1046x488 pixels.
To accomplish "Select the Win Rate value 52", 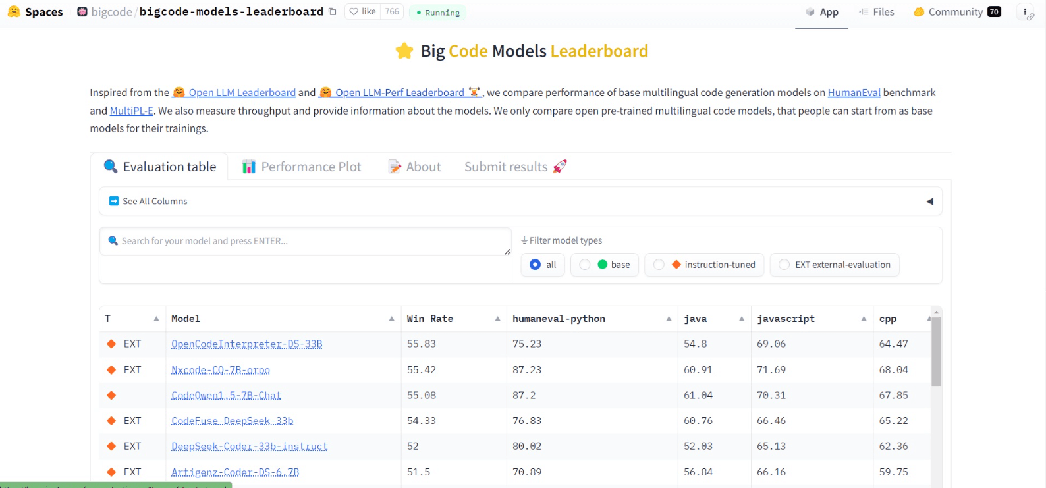I will (x=412, y=447).
